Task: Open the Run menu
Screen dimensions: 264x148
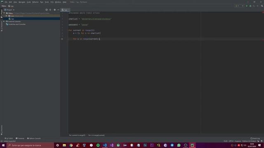Action: pyautogui.click(x=42, y=2)
